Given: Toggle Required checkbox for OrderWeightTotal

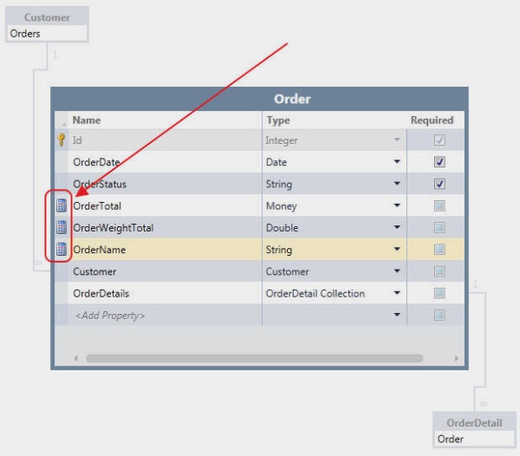Looking at the screenshot, I should click(439, 227).
